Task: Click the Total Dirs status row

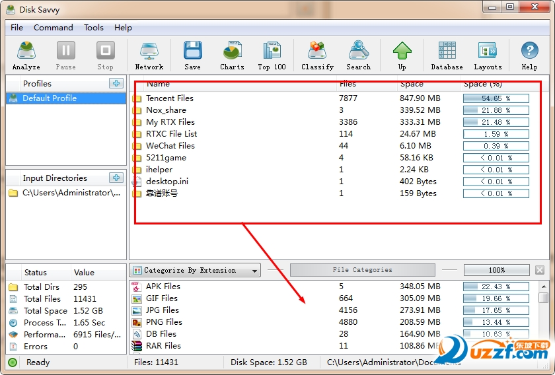Action: click(66, 287)
